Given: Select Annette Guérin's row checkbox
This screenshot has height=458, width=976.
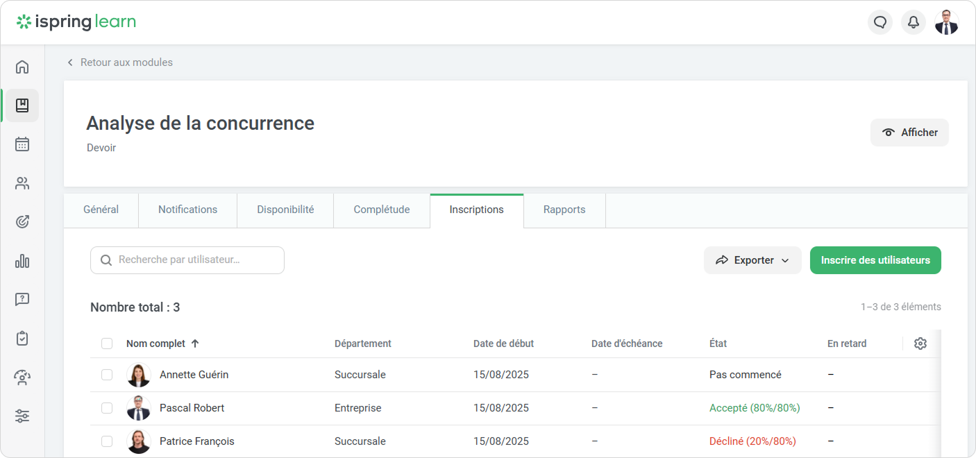Looking at the screenshot, I should [107, 375].
